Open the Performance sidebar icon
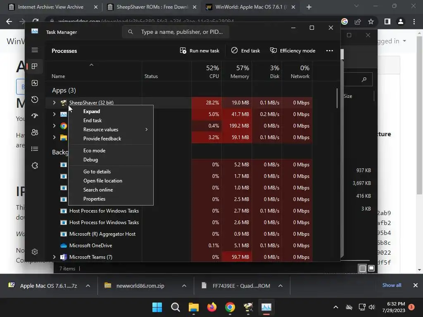Viewport: 423px width, 317px height. pyautogui.click(x=35, y=83)
